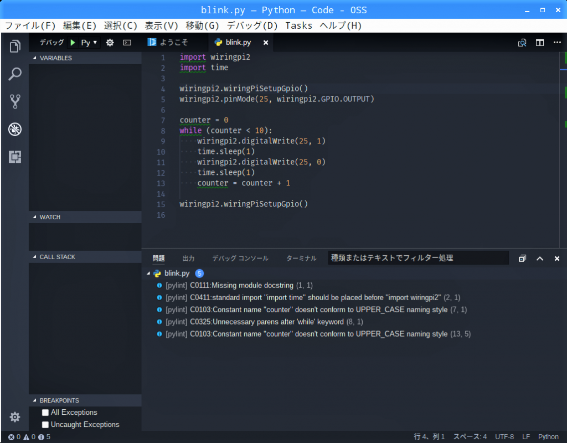Go to line via 行 4、列 1 status
Screen dimensions: 567x443
click(429, 437)
